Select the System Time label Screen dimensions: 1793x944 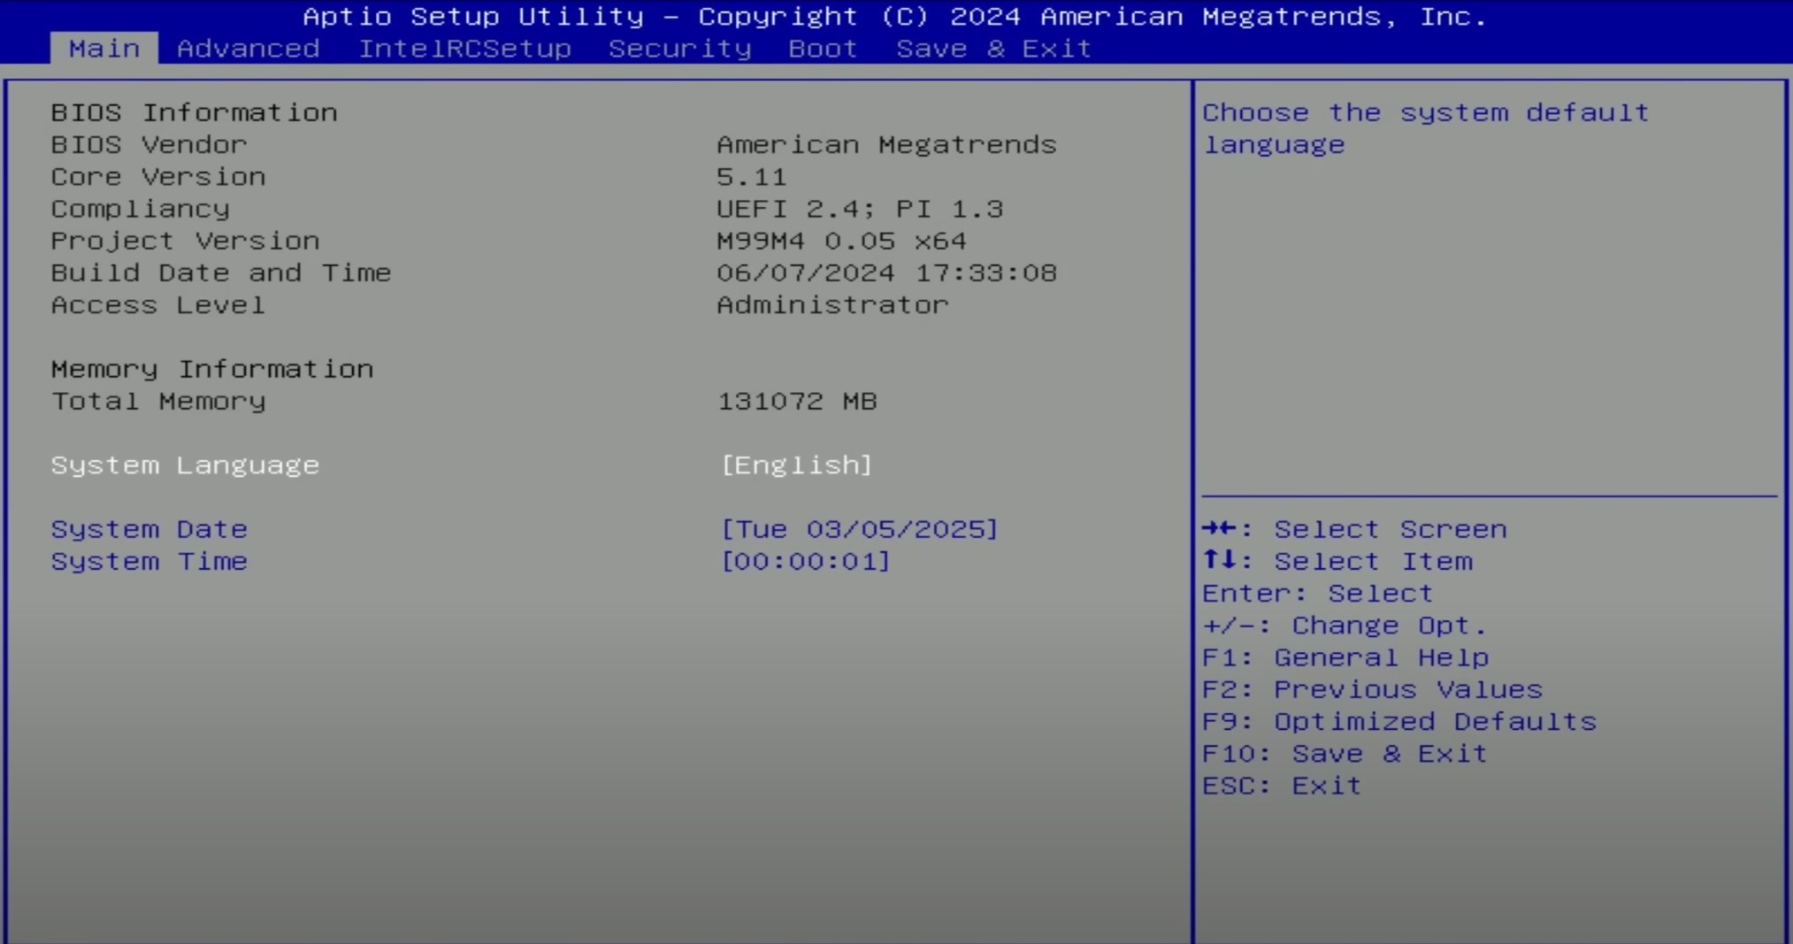pyautogui.click(x=149, y=561)
